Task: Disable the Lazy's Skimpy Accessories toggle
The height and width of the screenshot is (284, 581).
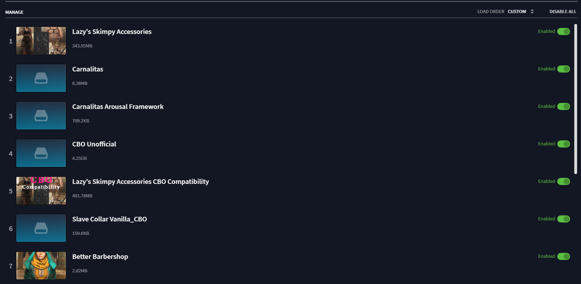Action: [x=563, y=31]
